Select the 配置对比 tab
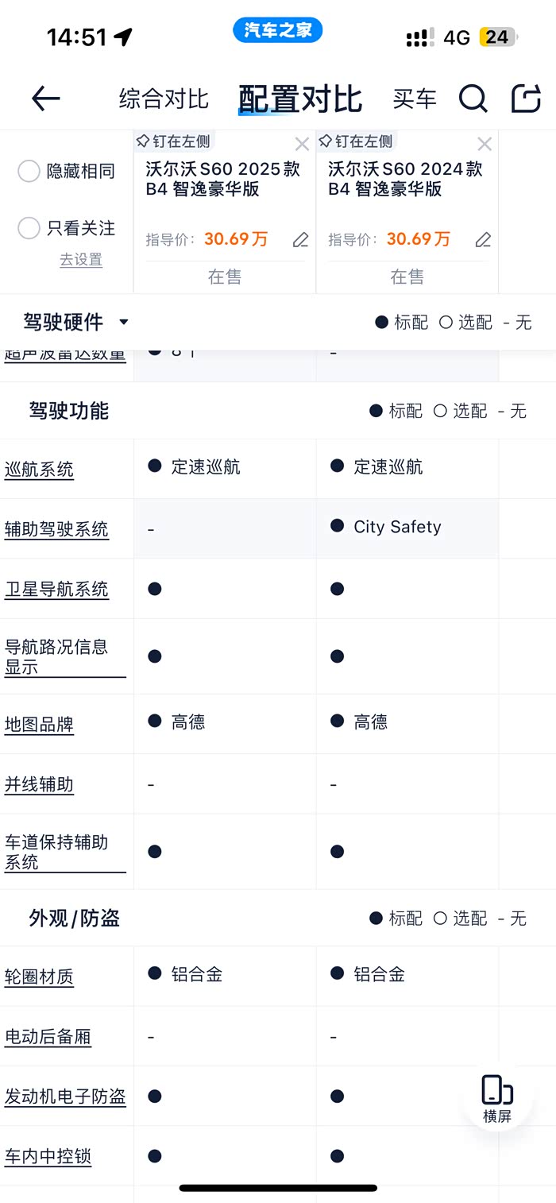The height and width of the screenshot is (1203, 556). pyautogui.click(x=300, y=99)
